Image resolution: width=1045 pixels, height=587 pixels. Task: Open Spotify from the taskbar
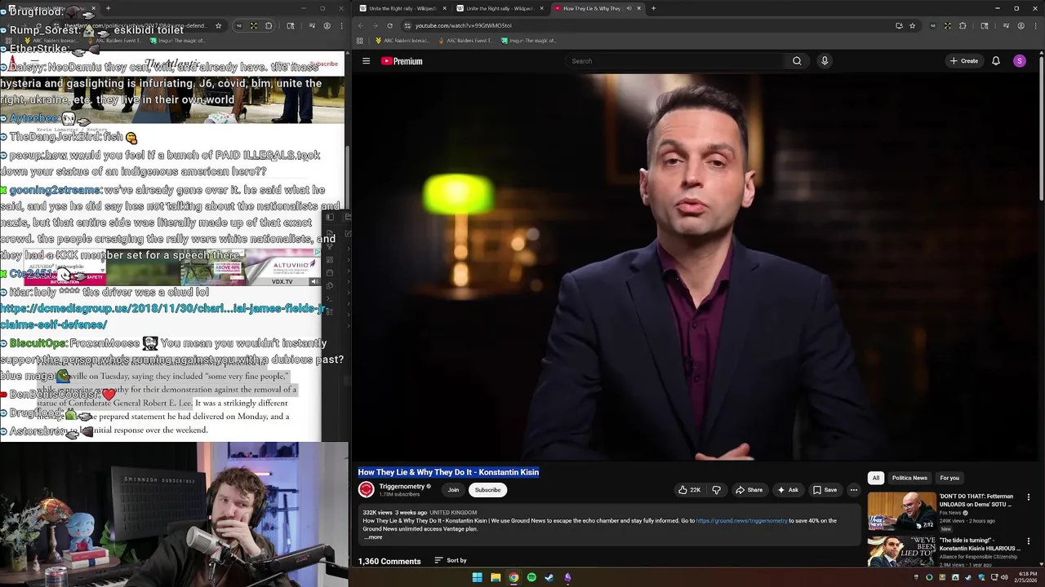click(x=531, y=577)
